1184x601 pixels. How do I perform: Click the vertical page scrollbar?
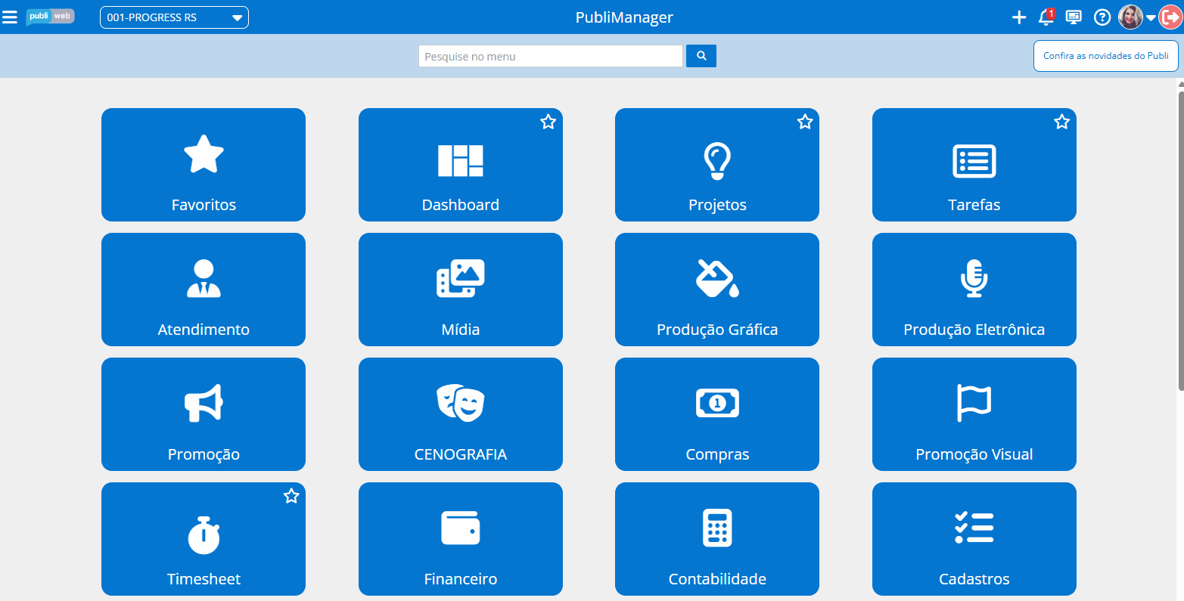pos(1180,240)
